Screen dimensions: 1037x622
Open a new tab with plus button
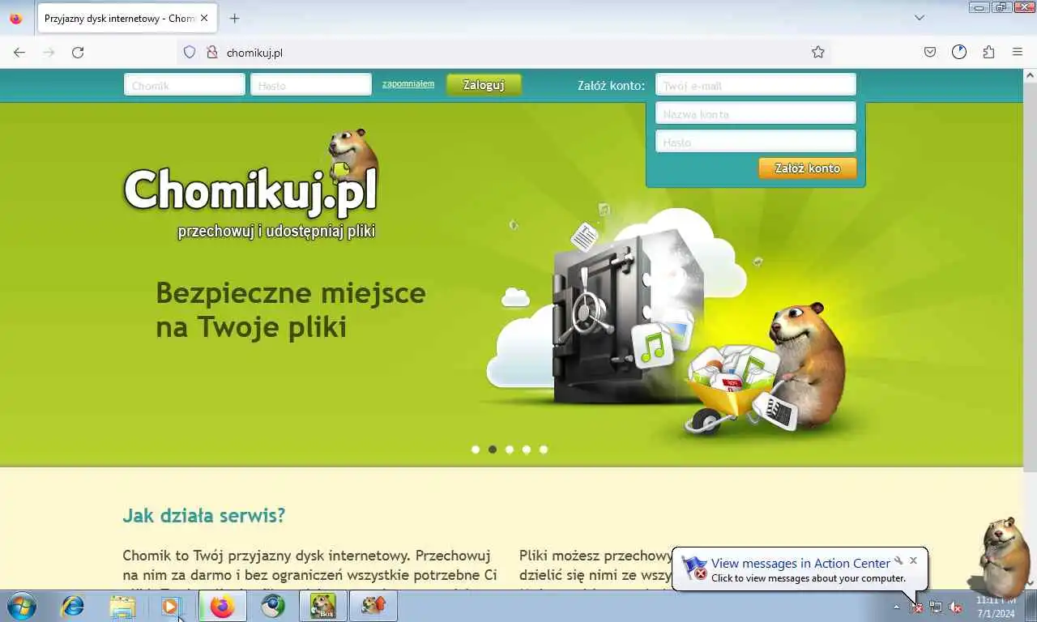pos(234,18)
